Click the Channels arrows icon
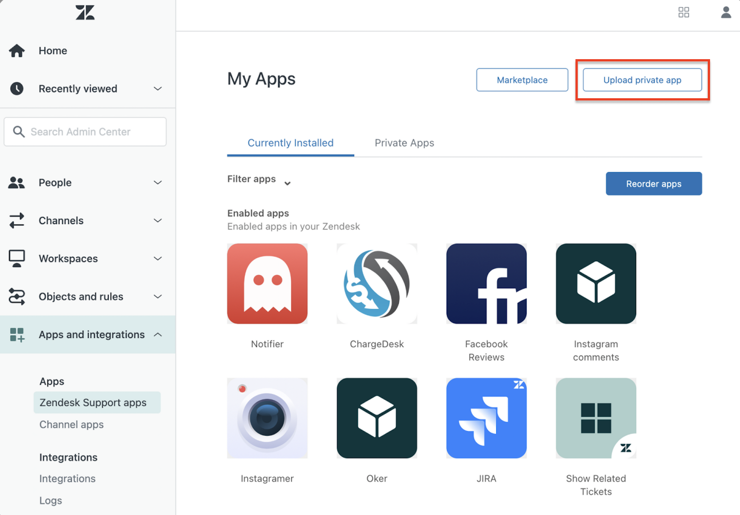 [x=17, y=220]
